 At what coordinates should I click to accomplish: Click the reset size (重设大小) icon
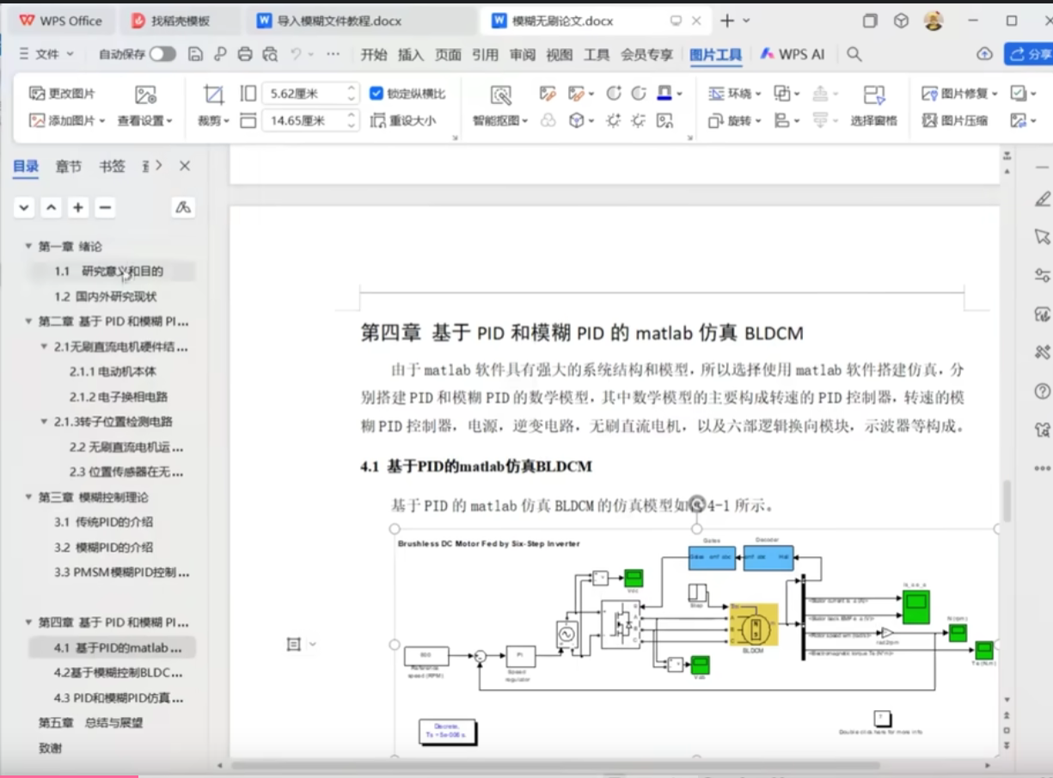click(378, 121)
